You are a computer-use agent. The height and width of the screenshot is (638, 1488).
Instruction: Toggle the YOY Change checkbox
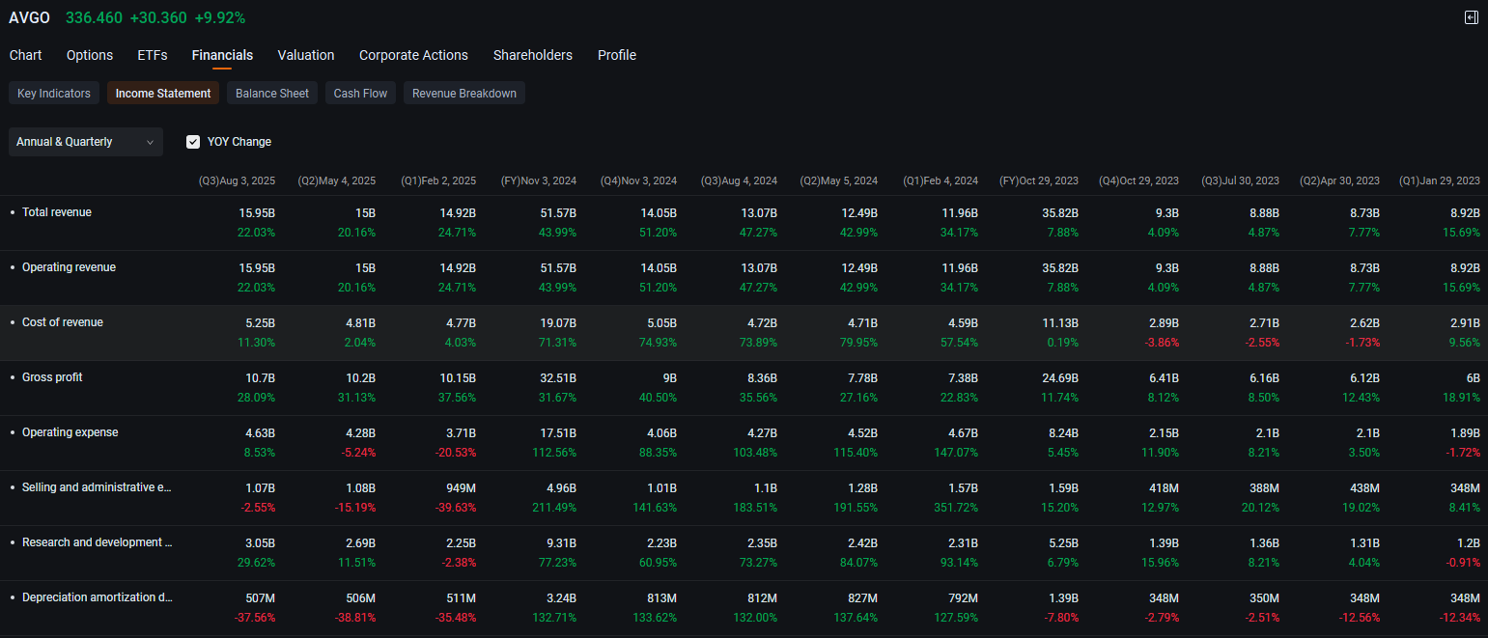(x=193, y=142)
